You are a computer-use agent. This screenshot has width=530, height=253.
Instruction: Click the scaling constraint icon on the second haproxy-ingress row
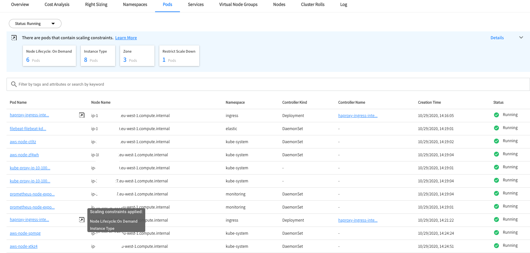click(x=82, y=220)
